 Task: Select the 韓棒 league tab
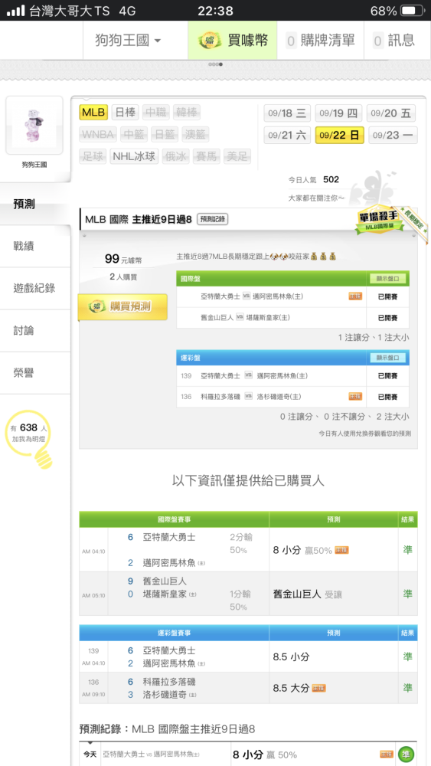187,113
